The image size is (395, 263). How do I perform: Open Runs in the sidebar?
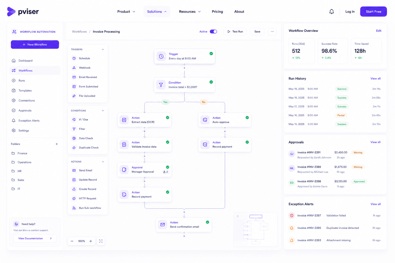[35, 81]
